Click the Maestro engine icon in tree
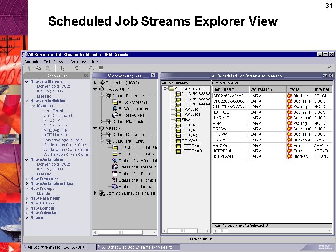336x252 pixels. (102, 128)
